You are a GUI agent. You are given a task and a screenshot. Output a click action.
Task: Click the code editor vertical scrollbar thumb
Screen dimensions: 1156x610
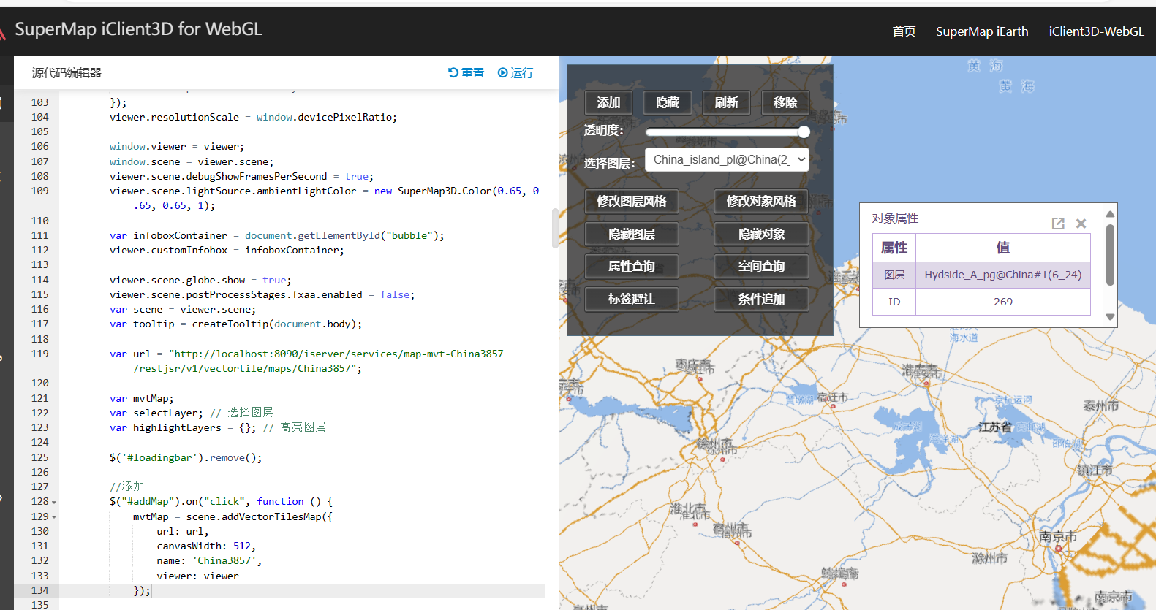click(555, 228)
